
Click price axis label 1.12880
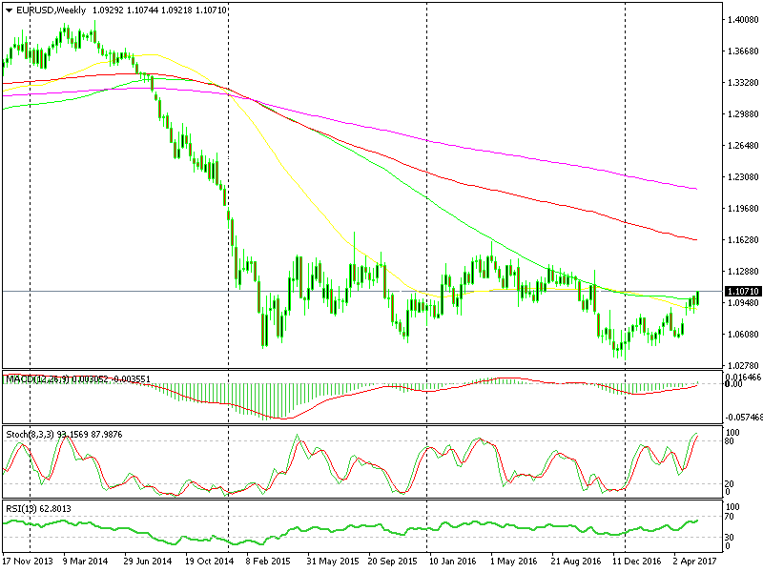[743, 272]
